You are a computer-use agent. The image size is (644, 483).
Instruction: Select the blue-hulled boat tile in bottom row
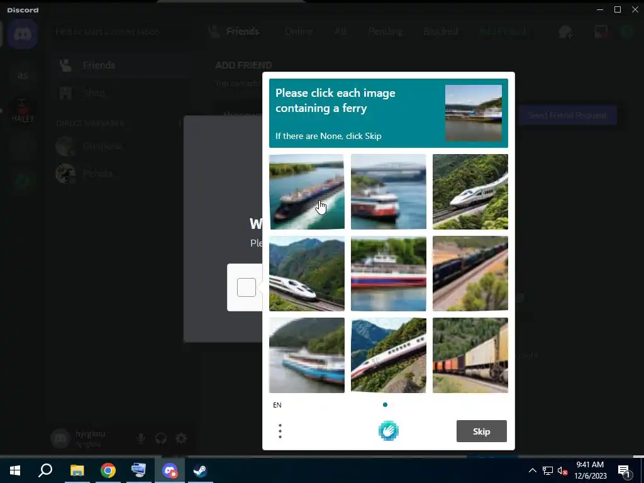click(307, 355)
